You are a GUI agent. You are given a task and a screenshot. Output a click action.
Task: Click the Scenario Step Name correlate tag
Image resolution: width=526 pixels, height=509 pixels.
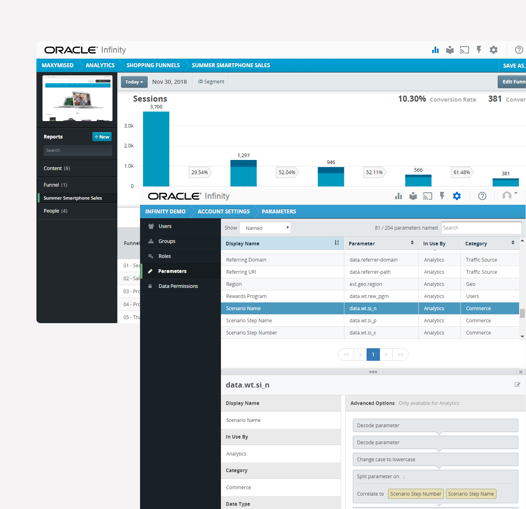pyautogui.click(x=471, y=494)
